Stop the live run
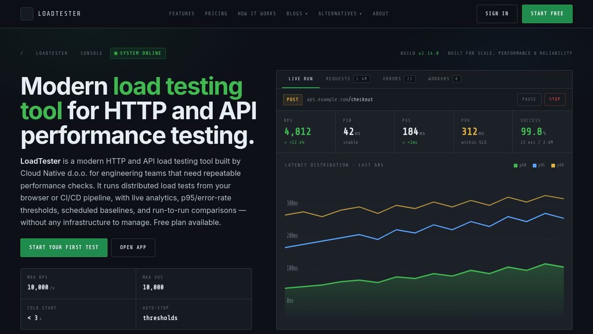Viewport: 593px width, 334px height. 555,100
